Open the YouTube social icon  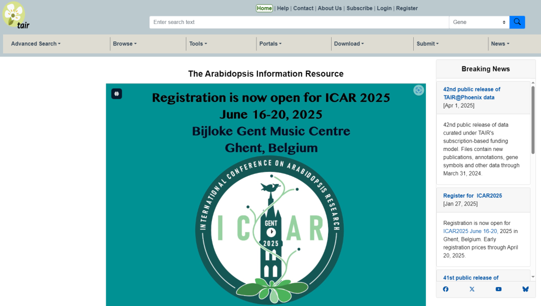(498, 289)
